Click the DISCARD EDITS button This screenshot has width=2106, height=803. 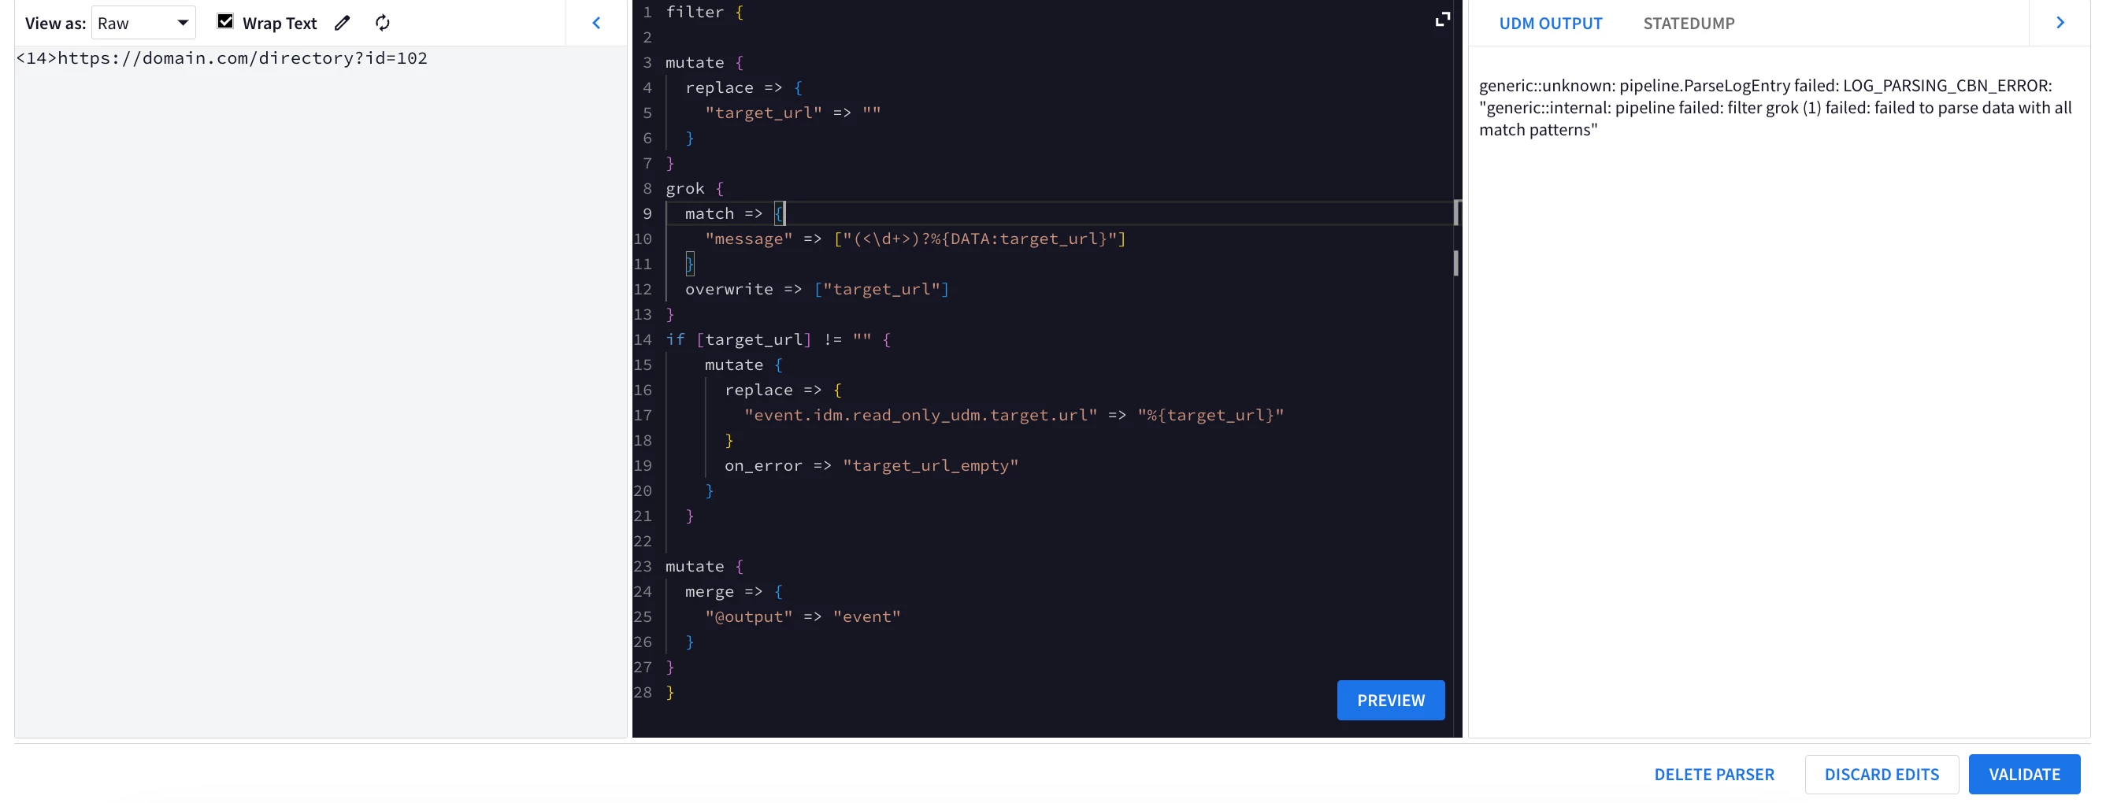[x=1881, y=774]
